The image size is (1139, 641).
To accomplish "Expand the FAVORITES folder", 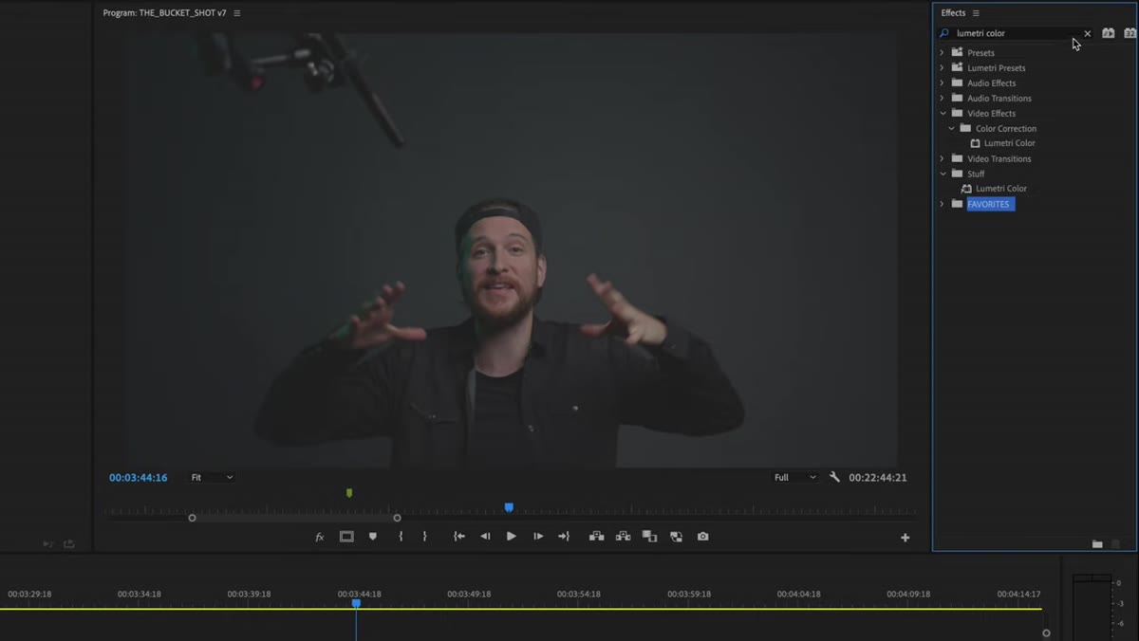I will tap(942, 204).
